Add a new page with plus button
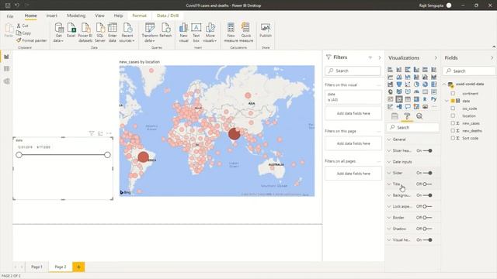497x279 pixels. pyautogui.click(x=78, y=267)
